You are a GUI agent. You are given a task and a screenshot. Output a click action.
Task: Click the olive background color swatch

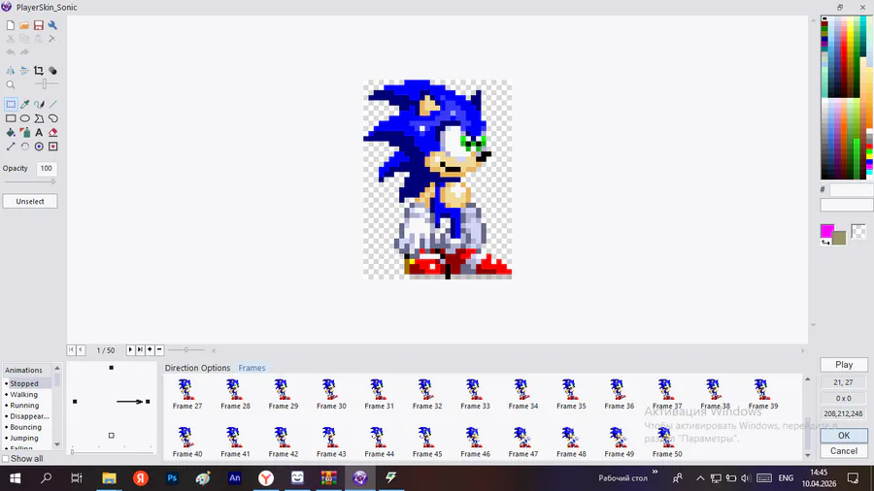click(840, 239)
